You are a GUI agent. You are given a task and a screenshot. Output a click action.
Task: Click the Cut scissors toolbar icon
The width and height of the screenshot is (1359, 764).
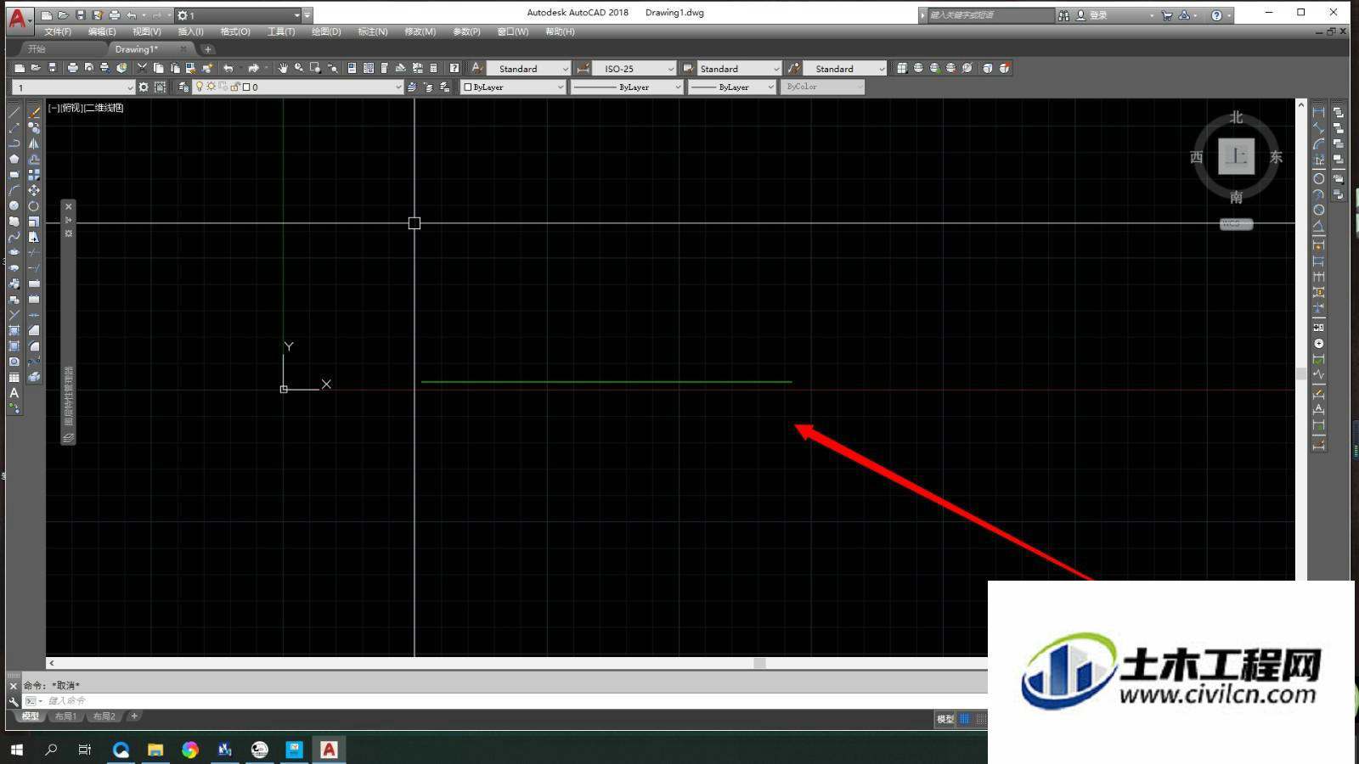[142, 68]
